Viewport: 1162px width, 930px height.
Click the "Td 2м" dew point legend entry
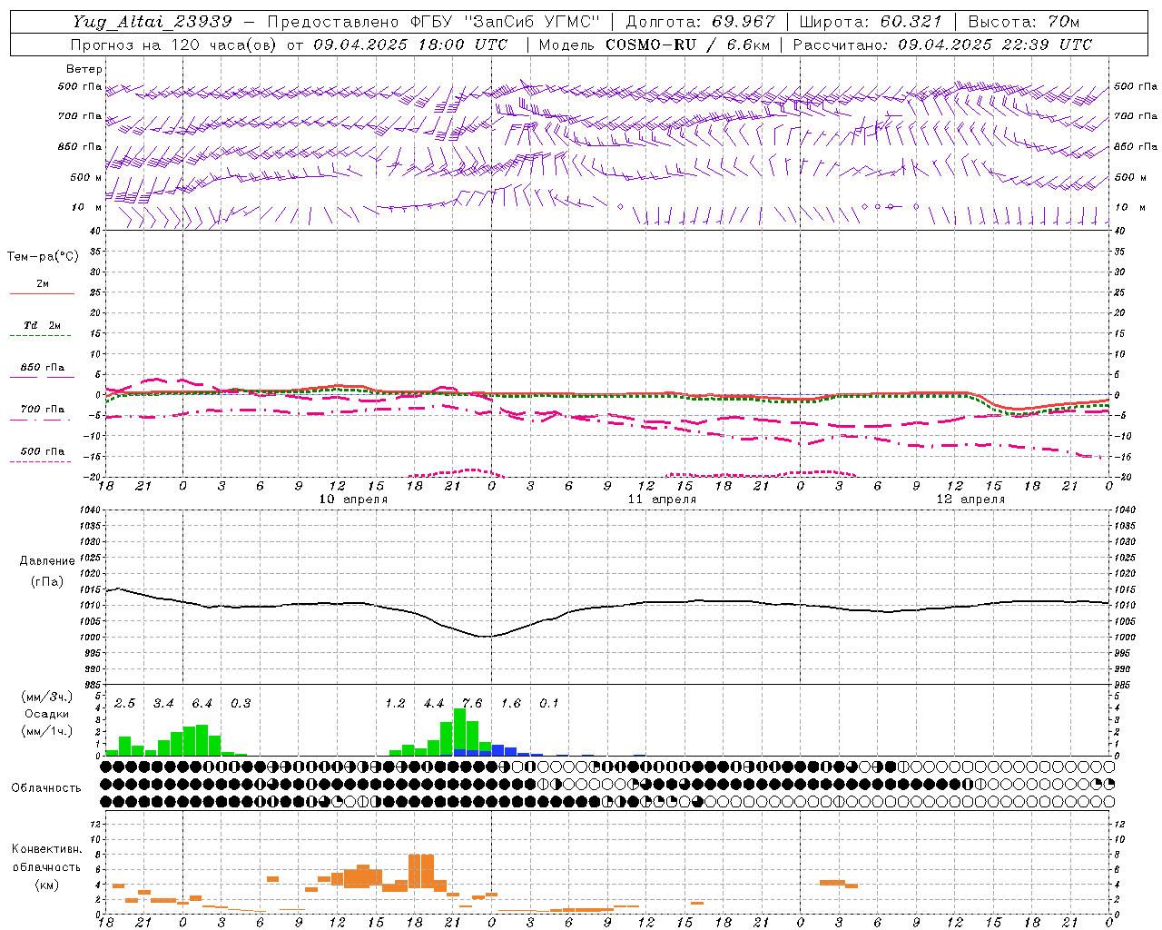[x=43, y=325]
